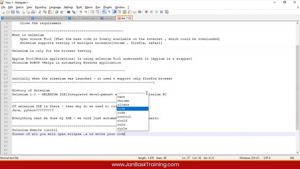Click the Save Recorded Macro icon
This screenshot has height=169, width=300.
pyautogui.click(x=167, y=12)
